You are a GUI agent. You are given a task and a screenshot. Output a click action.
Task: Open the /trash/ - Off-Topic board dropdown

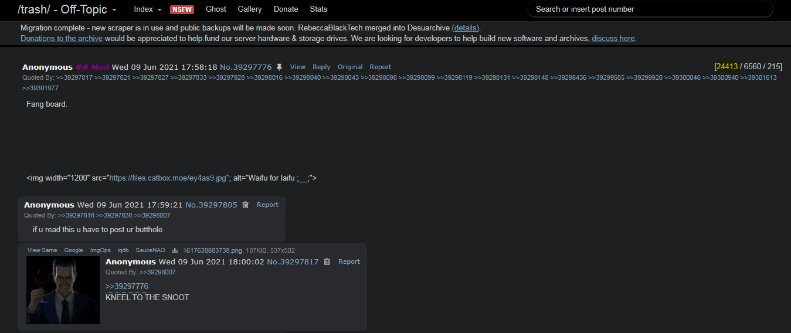click(x=67, y=9)
